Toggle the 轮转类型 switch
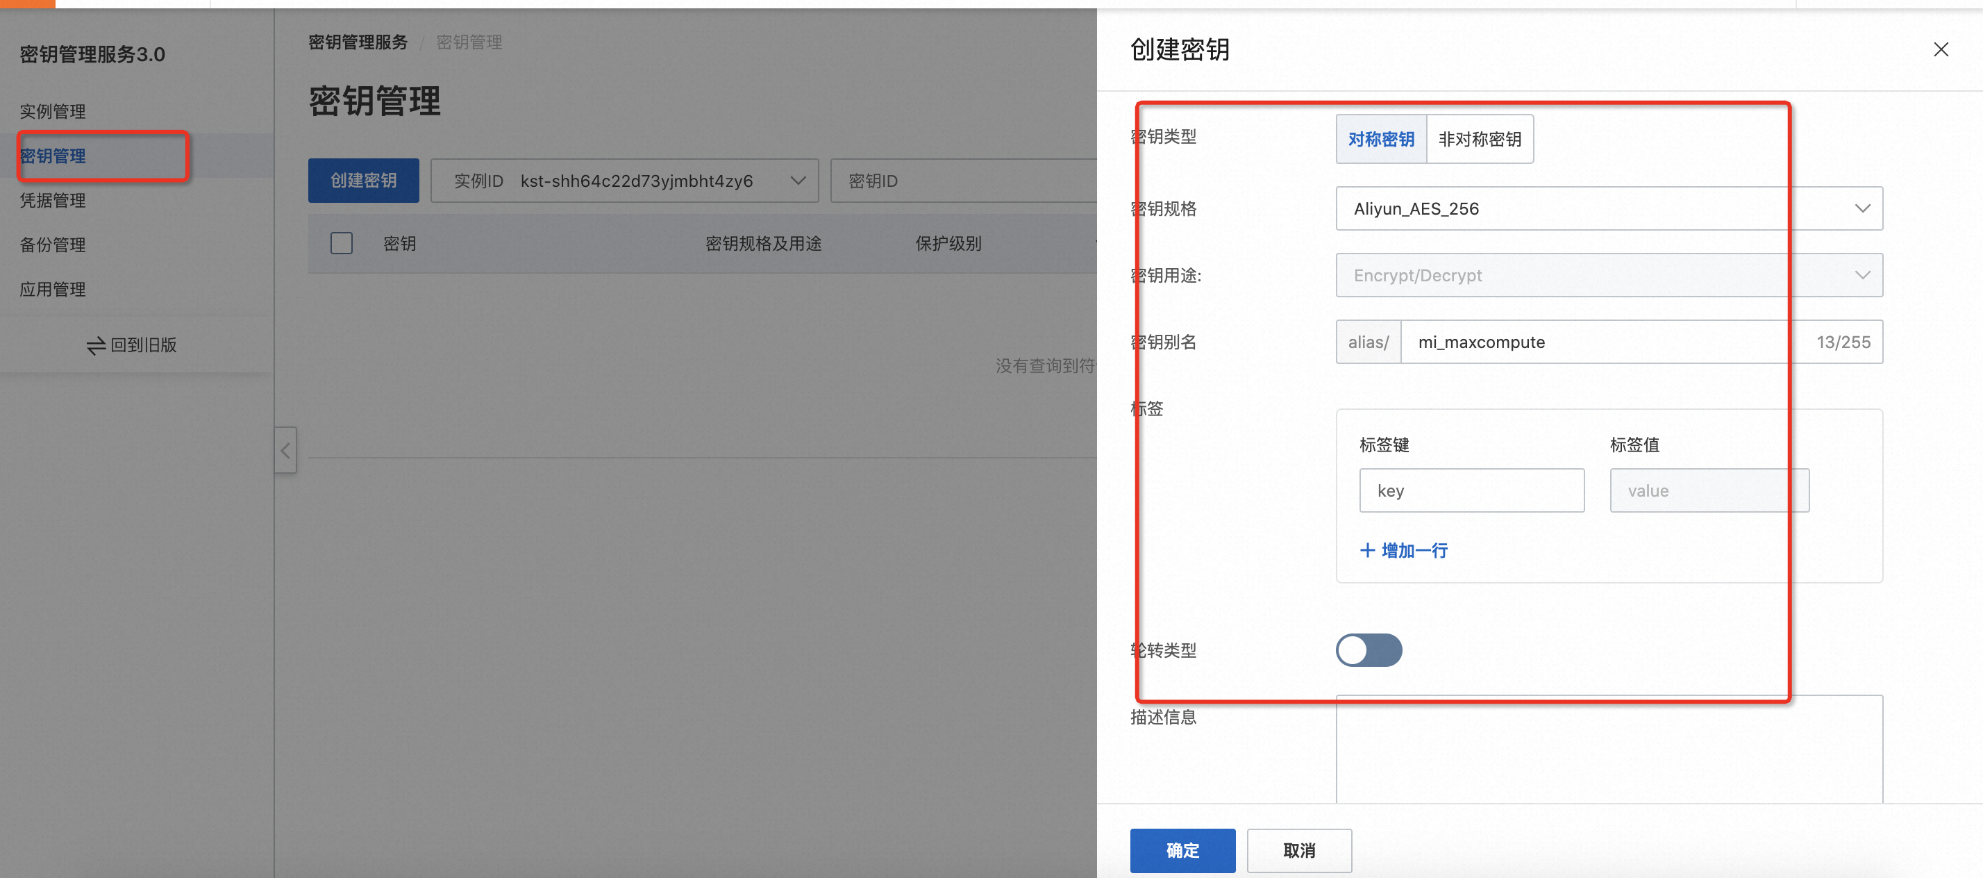Screen dimensions: 1983x878 (x=1369, y=650)
